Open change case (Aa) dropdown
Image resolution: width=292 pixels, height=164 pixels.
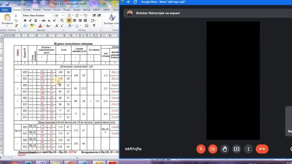point(48,26)
